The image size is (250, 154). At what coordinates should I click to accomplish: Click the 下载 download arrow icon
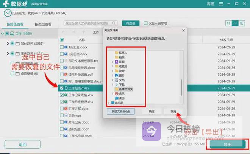(x=116, y=84)
